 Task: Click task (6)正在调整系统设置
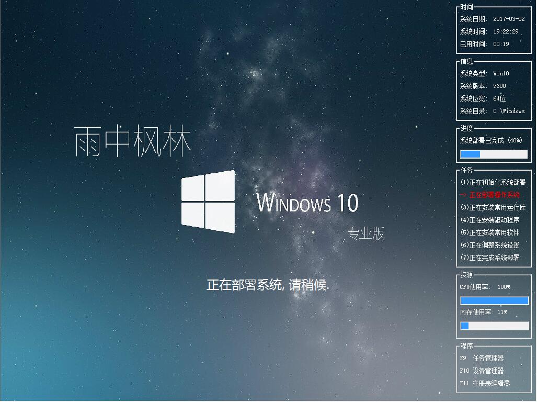(490, 245)
